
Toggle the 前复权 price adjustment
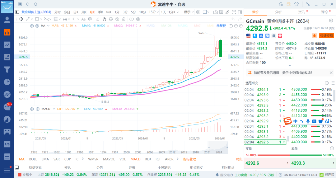[x=221, y=26]
